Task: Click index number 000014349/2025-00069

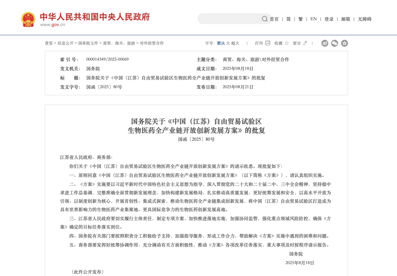Action: pyautogui.click(x=107, y=59)
